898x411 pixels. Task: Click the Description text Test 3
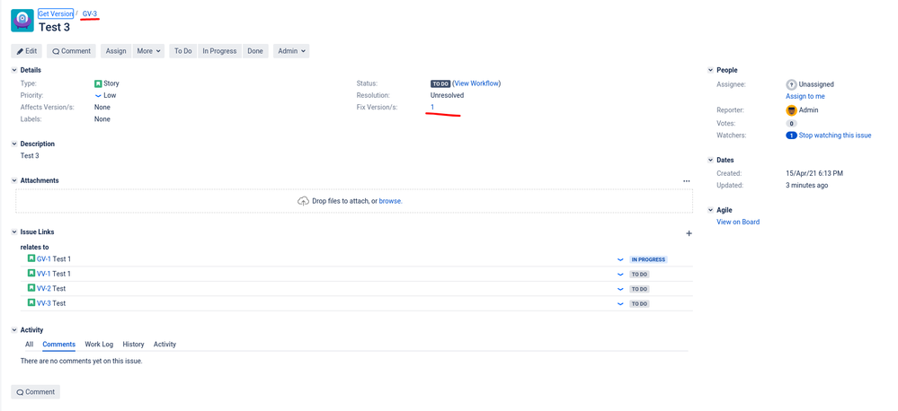pyautogui.click(x=30, y=155)
